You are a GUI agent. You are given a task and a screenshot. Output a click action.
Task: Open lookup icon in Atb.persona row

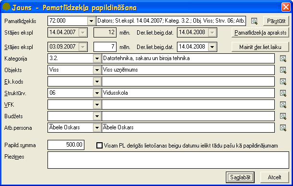[283, 128]
